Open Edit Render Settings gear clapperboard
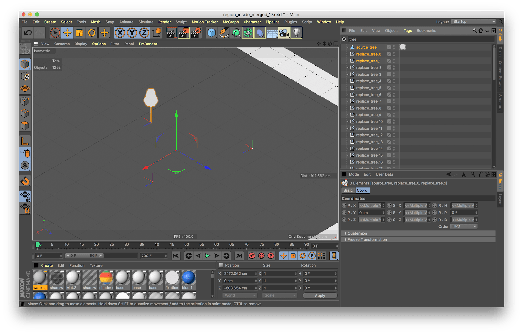This screenshot has width=523, height=334. pos(196,33)
